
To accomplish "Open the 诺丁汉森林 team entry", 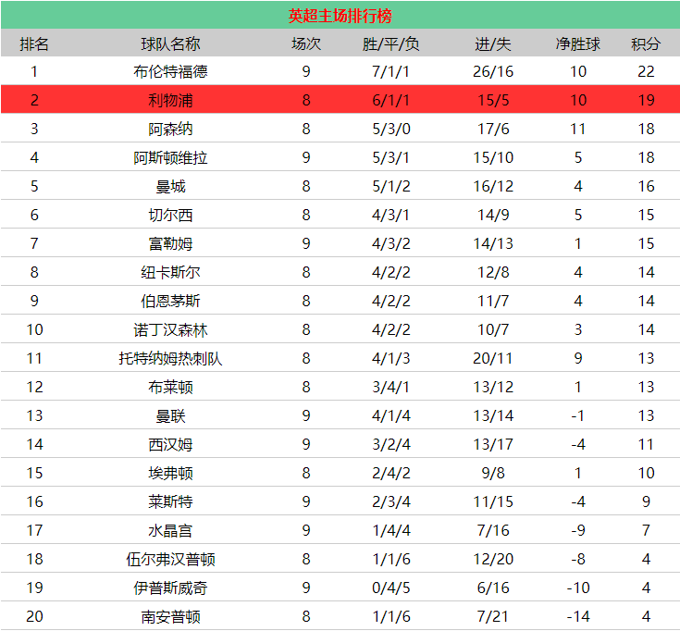I will click(170, 329).
